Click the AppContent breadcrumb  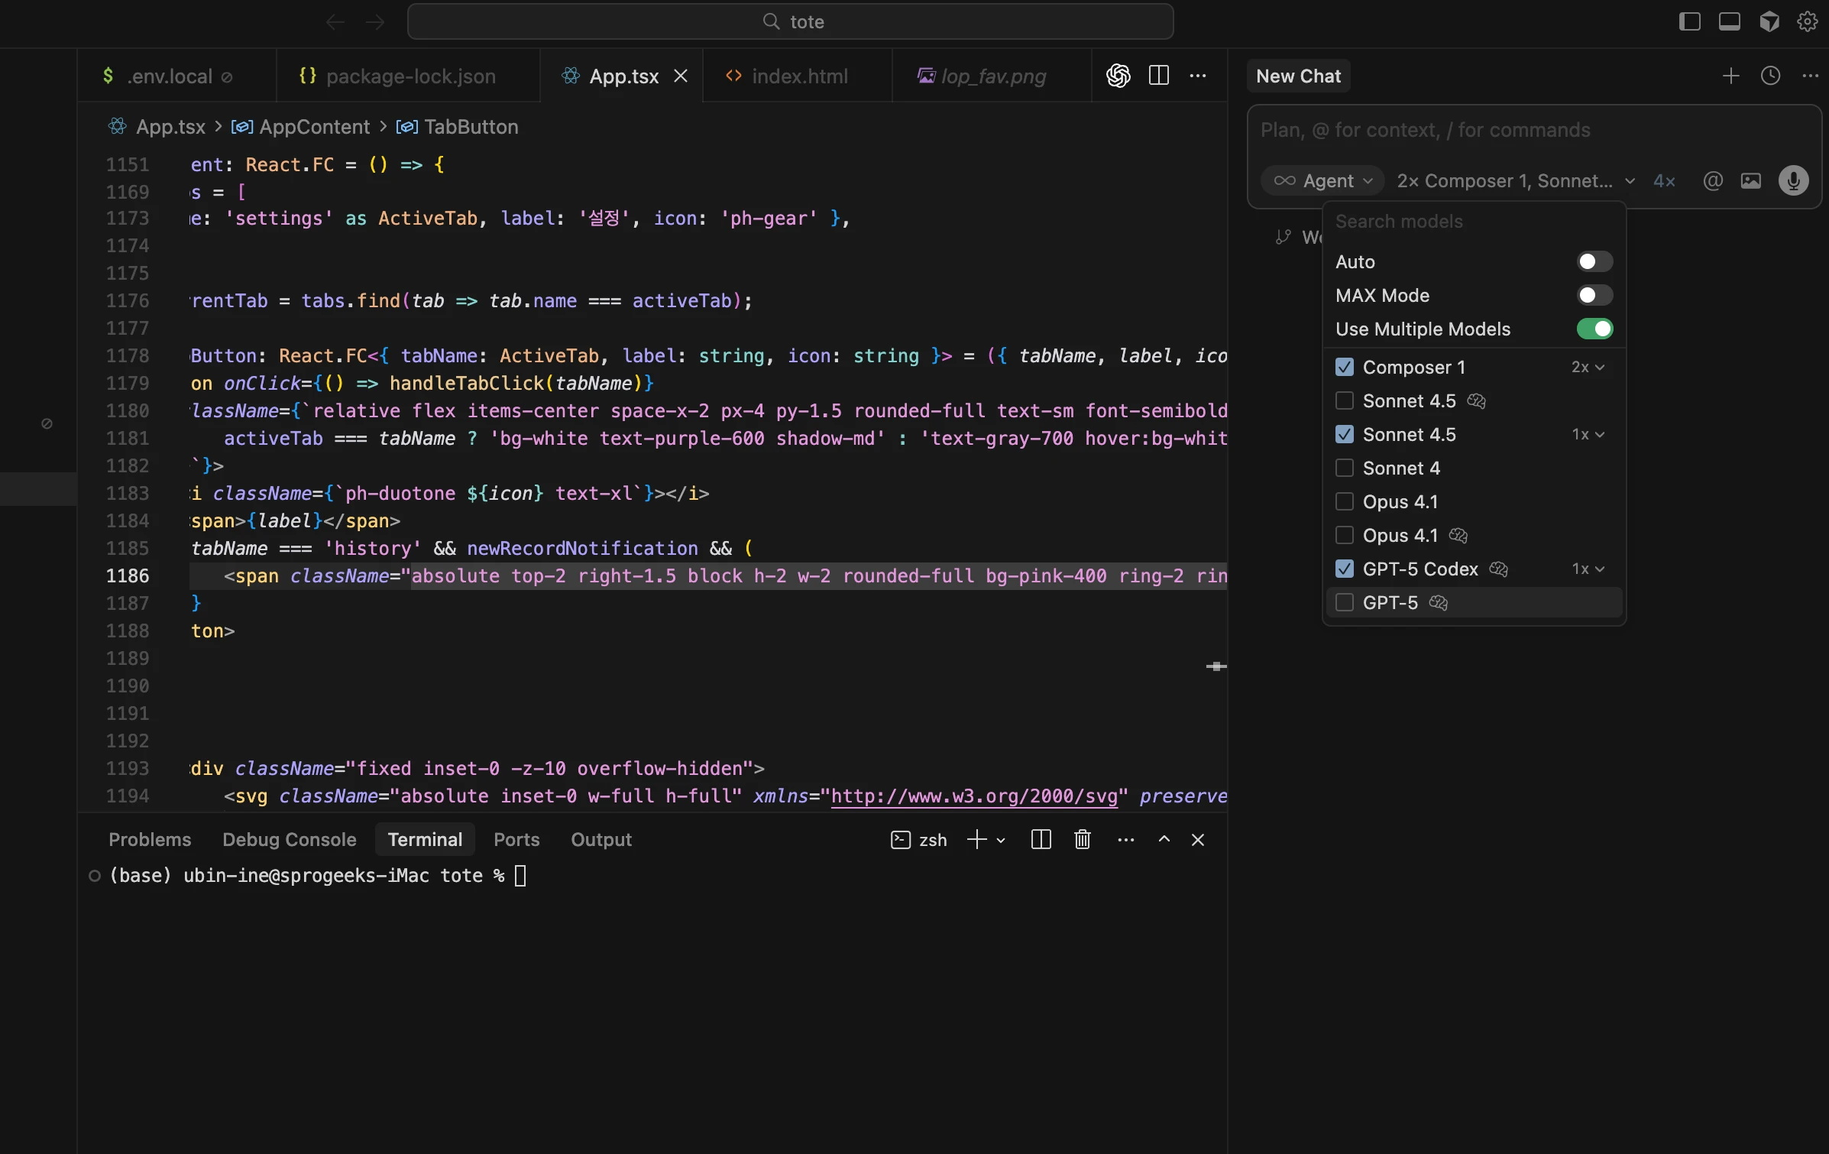tap(313, 127)
